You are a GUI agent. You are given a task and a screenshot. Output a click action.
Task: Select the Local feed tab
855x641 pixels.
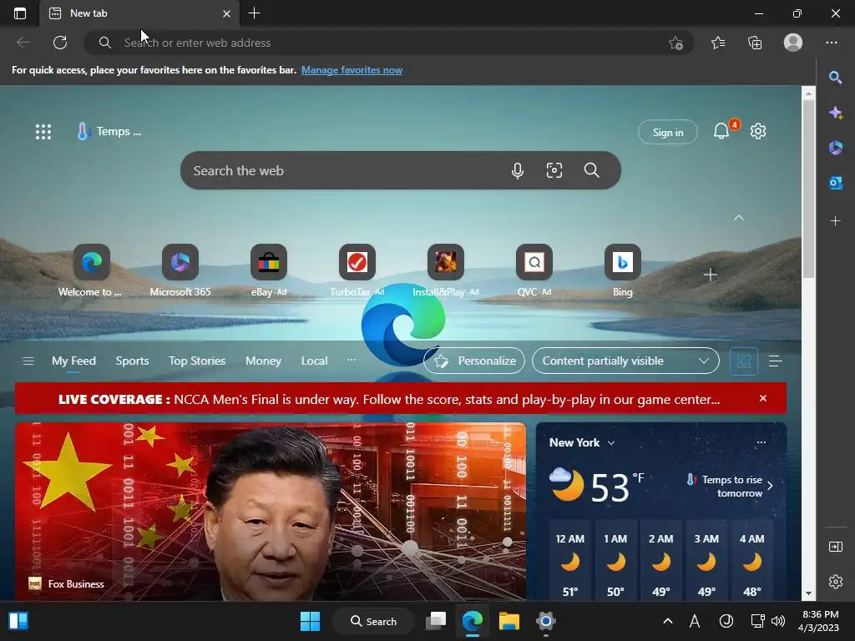click(314, 361)
